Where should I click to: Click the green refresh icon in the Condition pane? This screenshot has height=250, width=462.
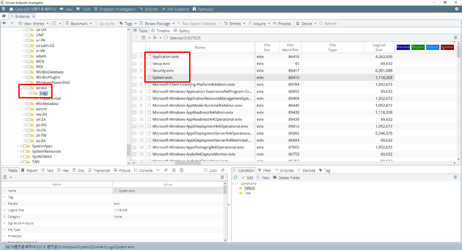pyautogui.click(x=235, y=178)
